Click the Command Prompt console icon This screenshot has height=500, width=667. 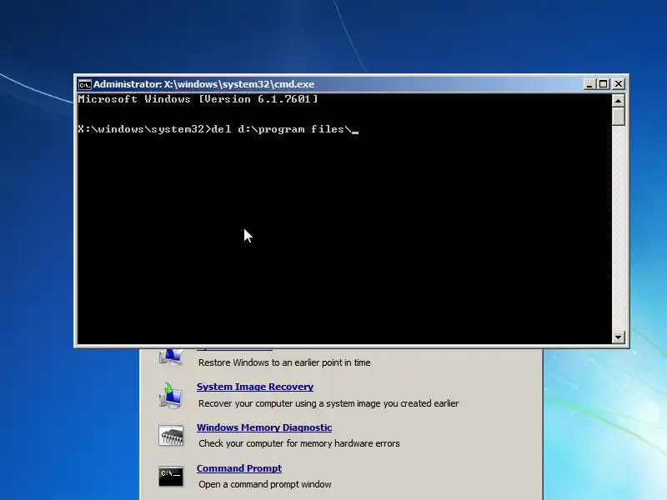[171, 476]
